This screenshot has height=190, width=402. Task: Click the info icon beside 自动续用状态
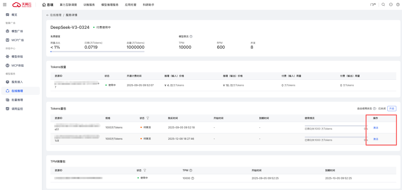point(375,109)
